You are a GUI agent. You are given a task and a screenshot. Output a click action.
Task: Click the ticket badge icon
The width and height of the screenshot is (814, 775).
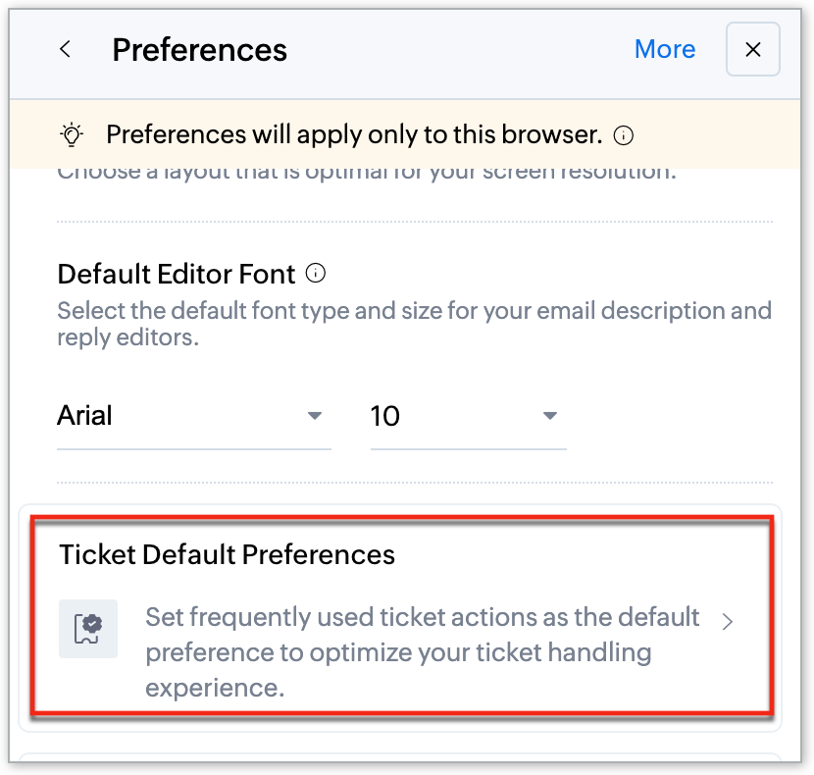[x=88, y=628]
